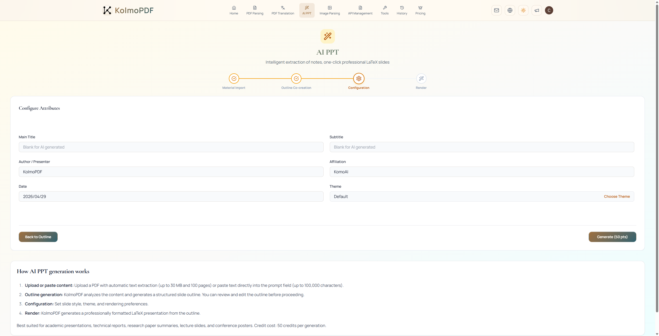
Task: Open Image Parsing page
Action: click(x=329, y=10)
